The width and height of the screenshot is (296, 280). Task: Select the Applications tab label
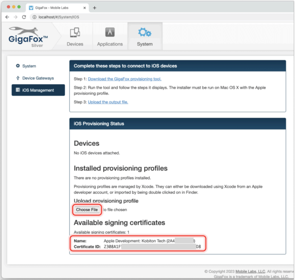coord(110,44)
